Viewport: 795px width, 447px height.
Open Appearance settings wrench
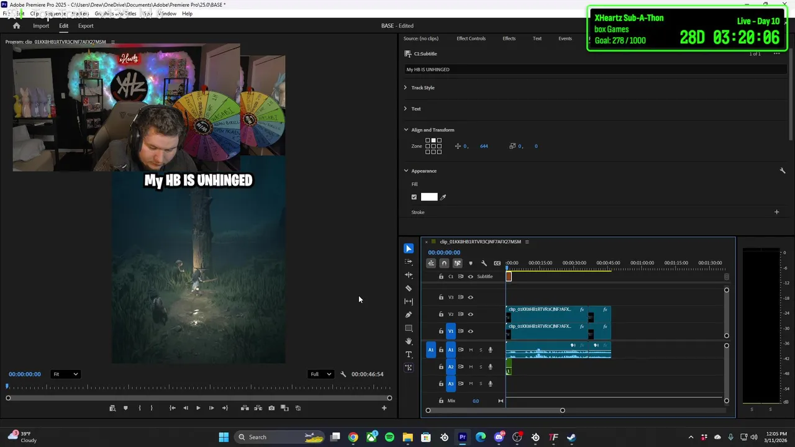click(783, 171)
